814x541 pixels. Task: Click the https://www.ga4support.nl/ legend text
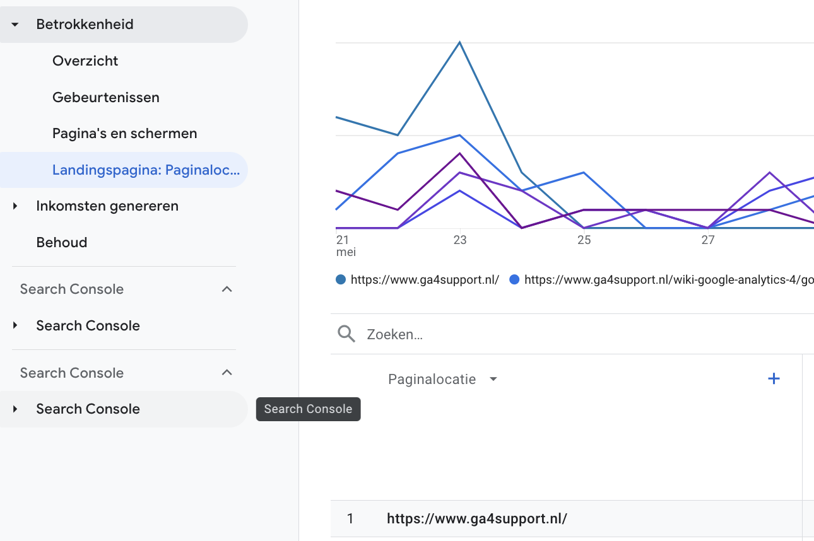coord(425,279)
